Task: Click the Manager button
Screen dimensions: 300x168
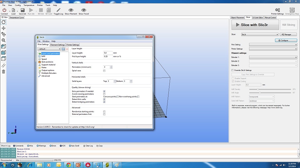Action: pos(288,35)
